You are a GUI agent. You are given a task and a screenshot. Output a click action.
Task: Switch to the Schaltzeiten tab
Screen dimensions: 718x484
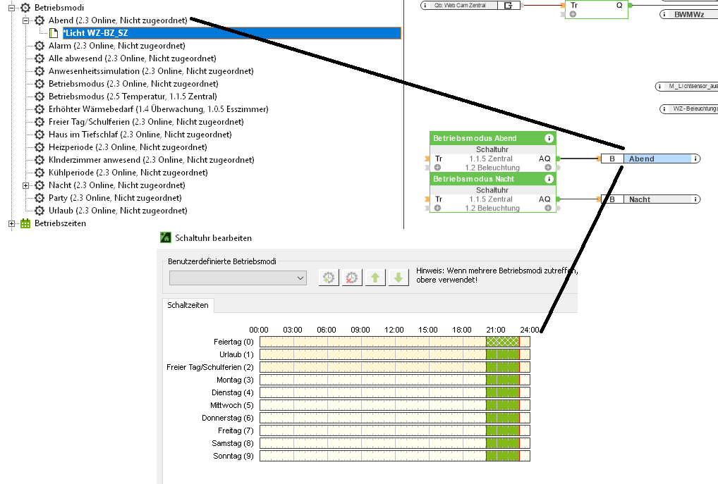click(188, 305)
